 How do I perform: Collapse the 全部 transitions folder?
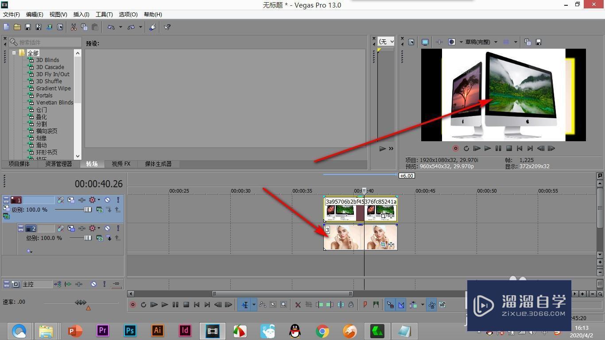click(x=14, y=53)
